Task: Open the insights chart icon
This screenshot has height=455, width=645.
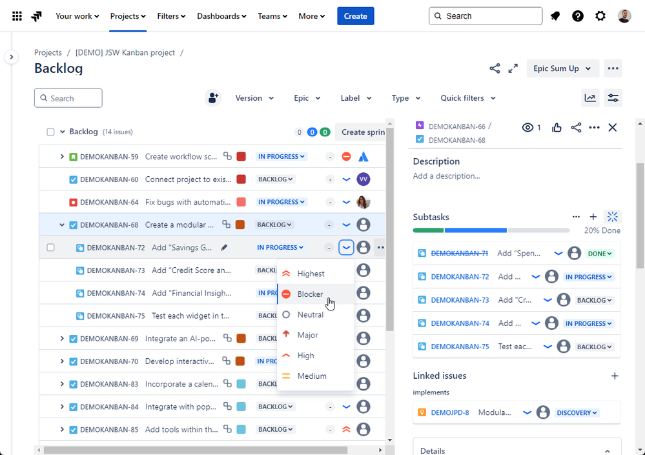Action: pyautogui.click(x=590, y=98)
